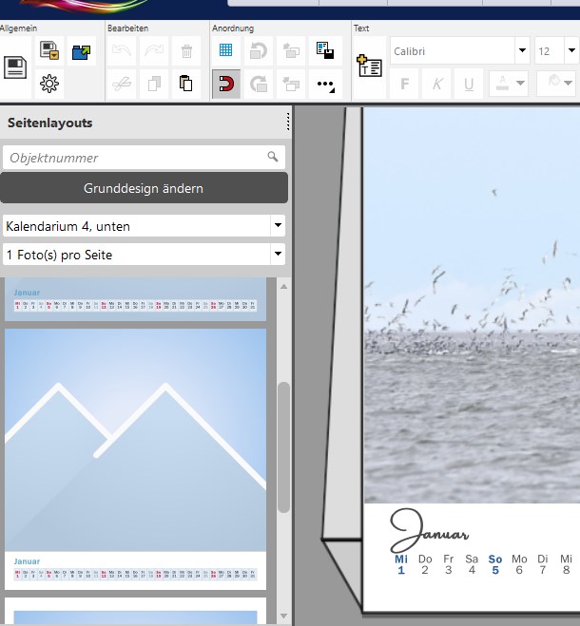Click the paste clipboard icon
This screenshot has height=626, width=580.
[x=186, y=84]
